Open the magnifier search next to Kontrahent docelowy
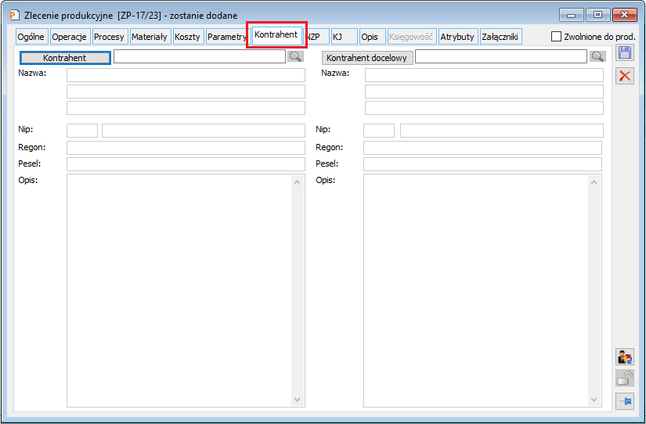 tap(597, 57)
